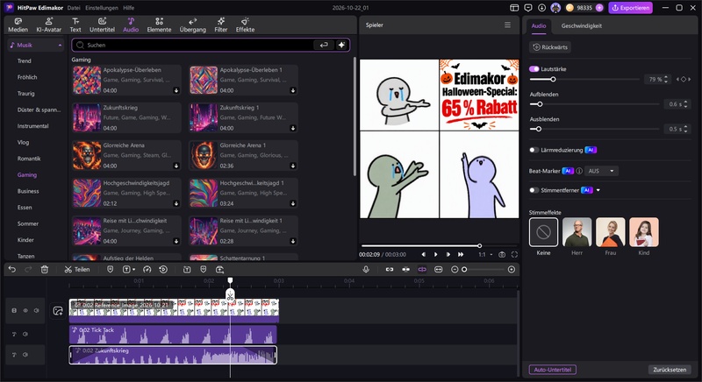702x382 pixels.
Task: Open the Beat-Marker AUS dropdown
Action: pyautogui.click(x=601, y=171)
